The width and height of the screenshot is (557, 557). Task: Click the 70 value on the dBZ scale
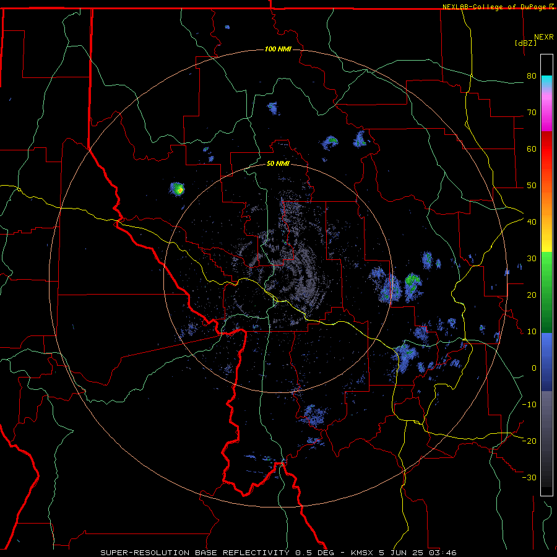(532, 113)
